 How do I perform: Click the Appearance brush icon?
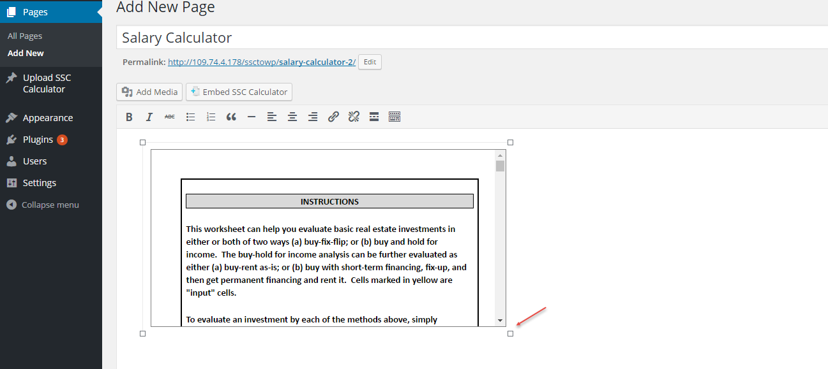[x=11, y=118]
